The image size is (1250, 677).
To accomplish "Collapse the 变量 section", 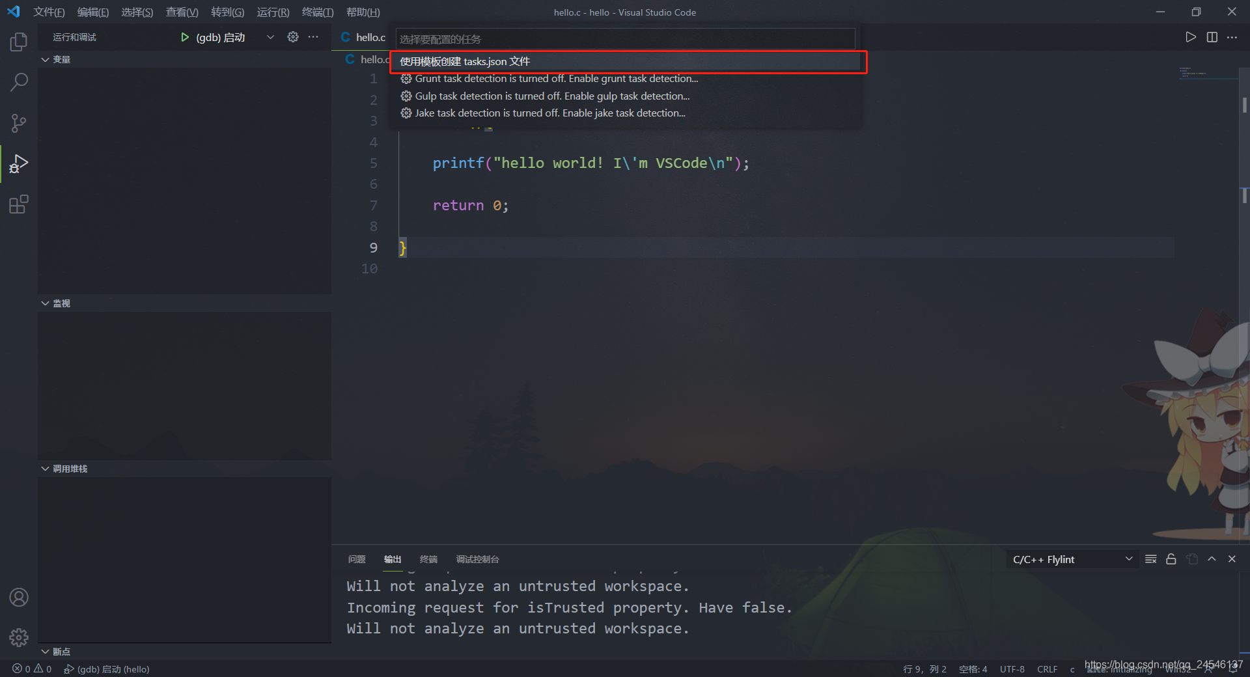I will (x=184, y=59).
